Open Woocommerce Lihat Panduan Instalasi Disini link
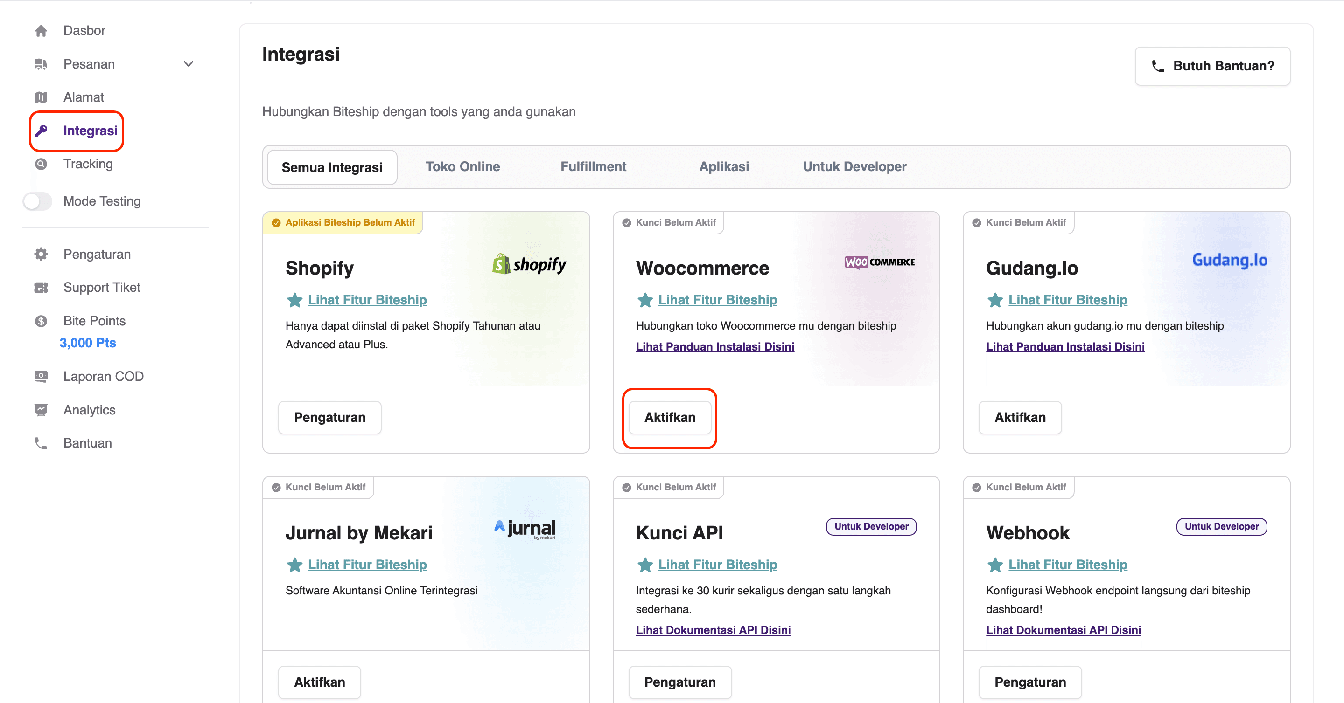1344x703 pixels. pos(714,347)
